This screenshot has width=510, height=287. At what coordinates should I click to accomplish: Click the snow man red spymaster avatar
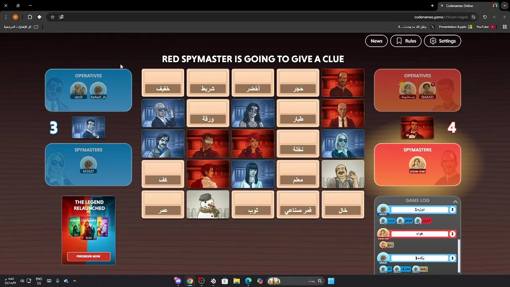pos(418,165)
